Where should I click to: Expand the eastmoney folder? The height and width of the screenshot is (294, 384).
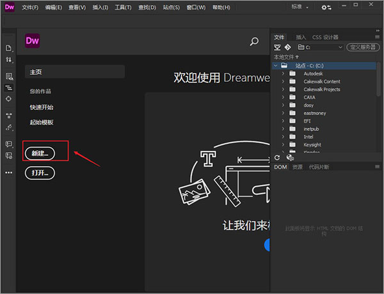[283, 113]
